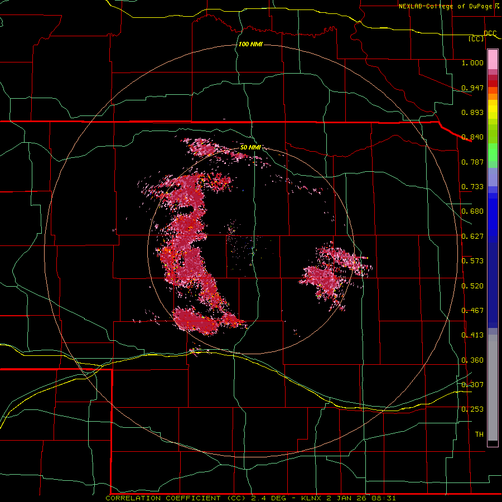Click the 0.467 value on the color scale

click(x=472, y=311)
